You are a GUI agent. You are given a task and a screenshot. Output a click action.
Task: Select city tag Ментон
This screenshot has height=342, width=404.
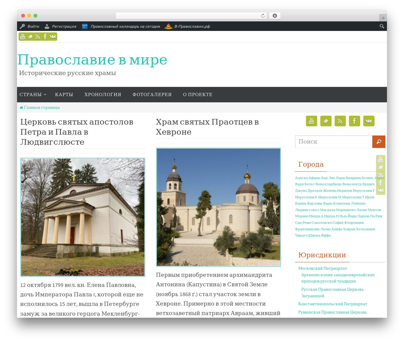[374, 210]
